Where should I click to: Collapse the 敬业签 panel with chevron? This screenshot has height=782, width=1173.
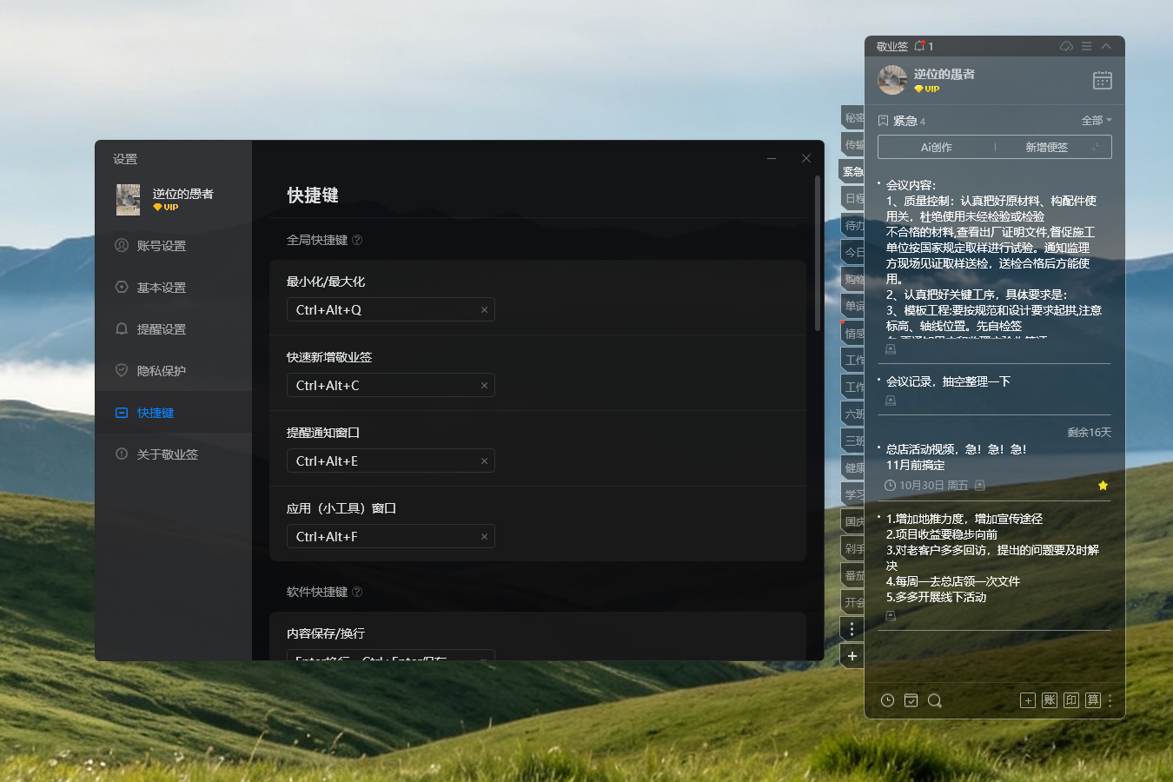[1106, 46]
